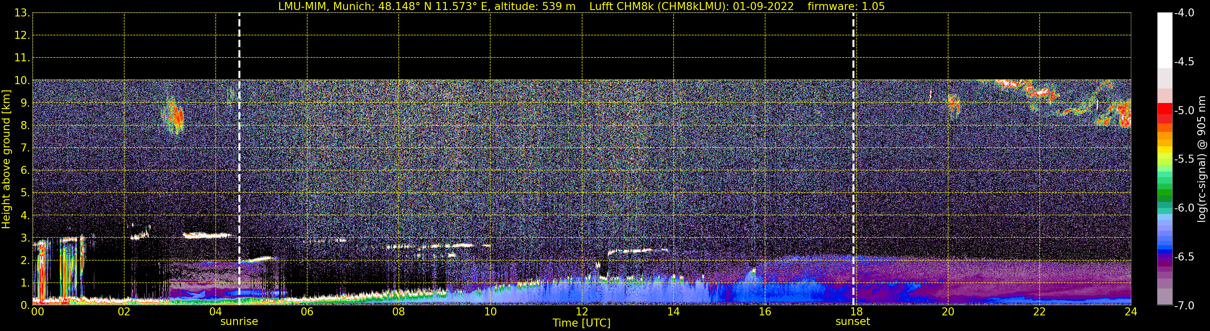Image resolution: width=1210 pixels, height=331 pixels.
Task: Click the white top of the colorbar
Action: click(1165, 40)
